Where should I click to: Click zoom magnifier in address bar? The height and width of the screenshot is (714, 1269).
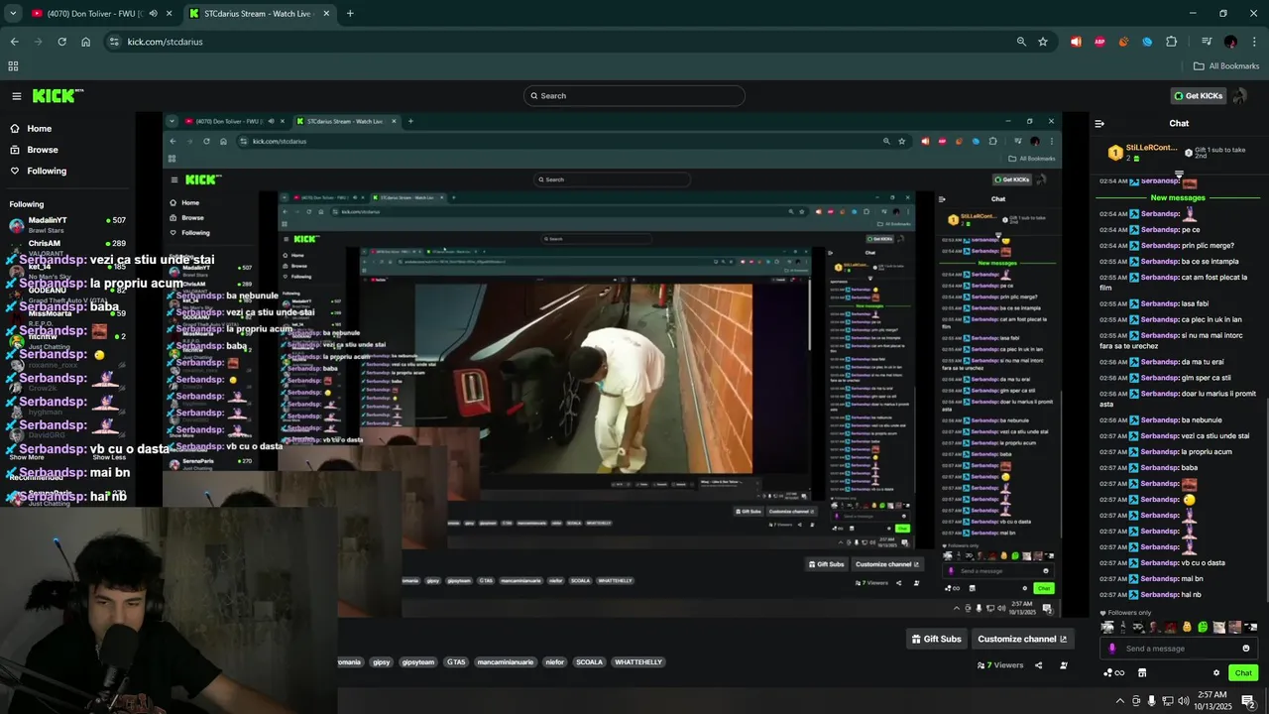(x=1021, y=42)
